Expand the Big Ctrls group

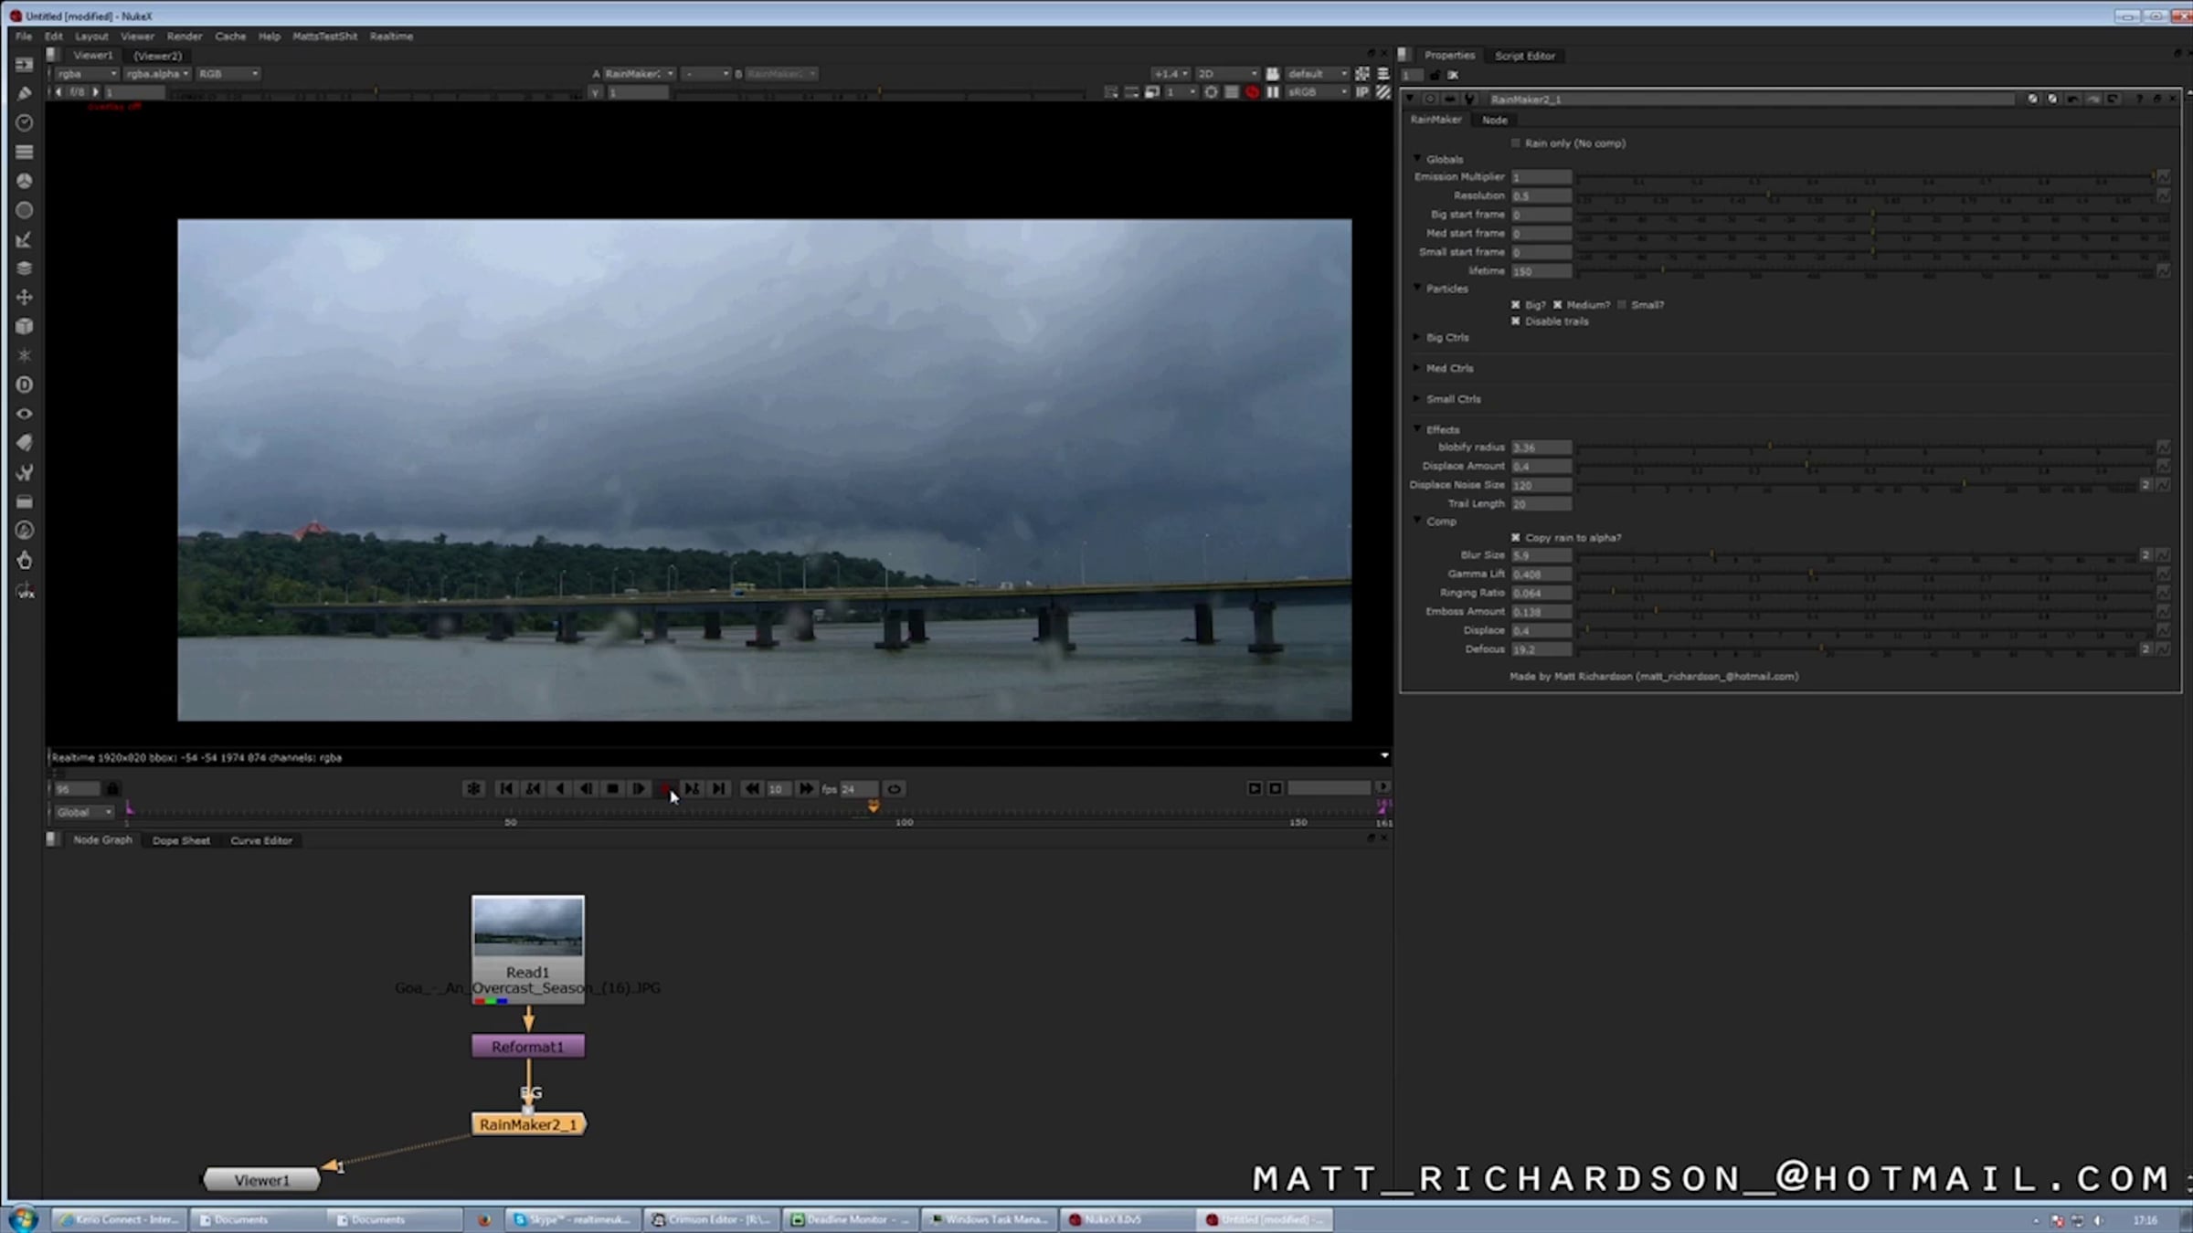point(1417,337)
